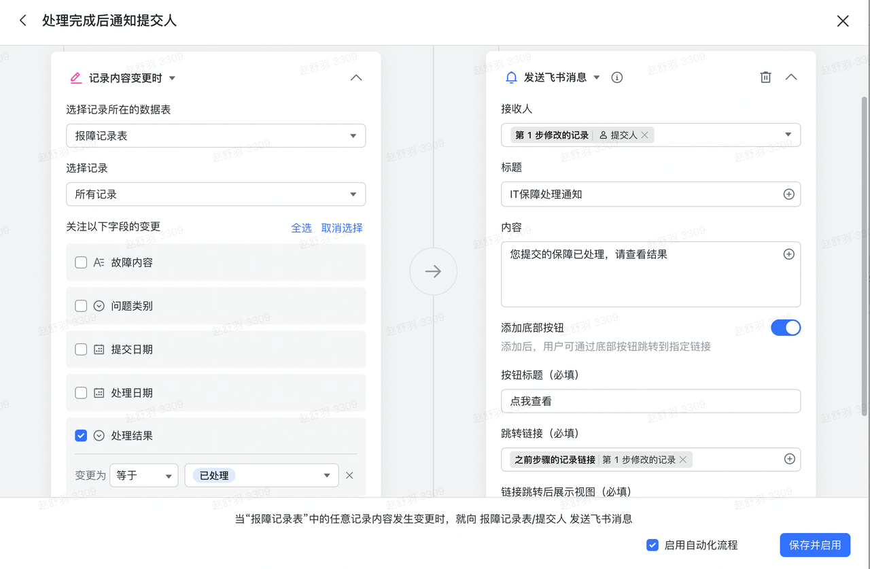Check the 故障内容 field checkbox
Viewport: 870px width, 569px height.
pos(81,262)
